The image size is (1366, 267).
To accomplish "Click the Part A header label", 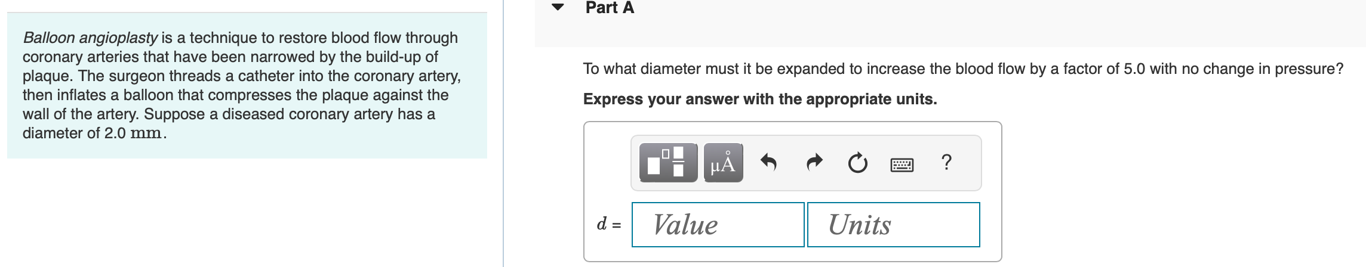I will coord(610,8).
